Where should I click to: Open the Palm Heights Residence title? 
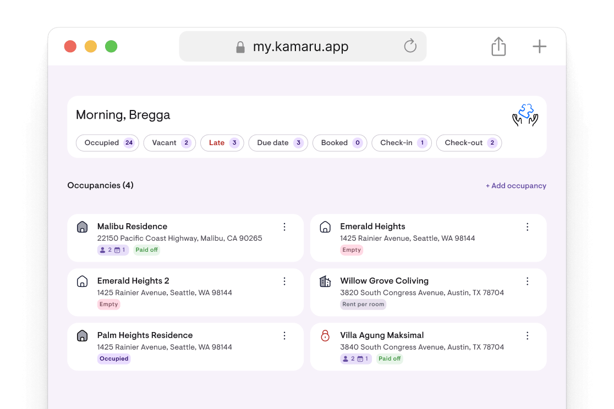pos(145,335)
